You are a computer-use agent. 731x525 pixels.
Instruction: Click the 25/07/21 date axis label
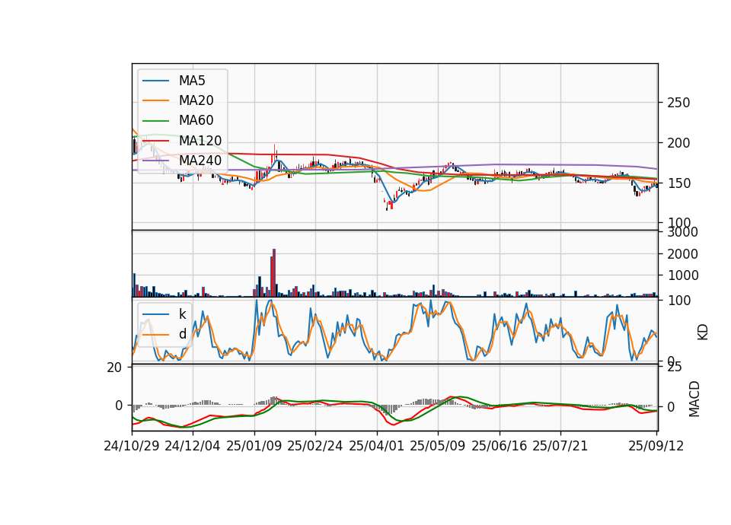560,446
